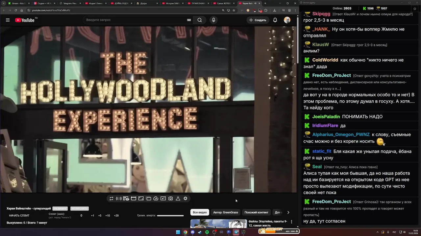421x236 pixels.
Task: Bookmark this page with the star icon
Action: click(234, 10)
